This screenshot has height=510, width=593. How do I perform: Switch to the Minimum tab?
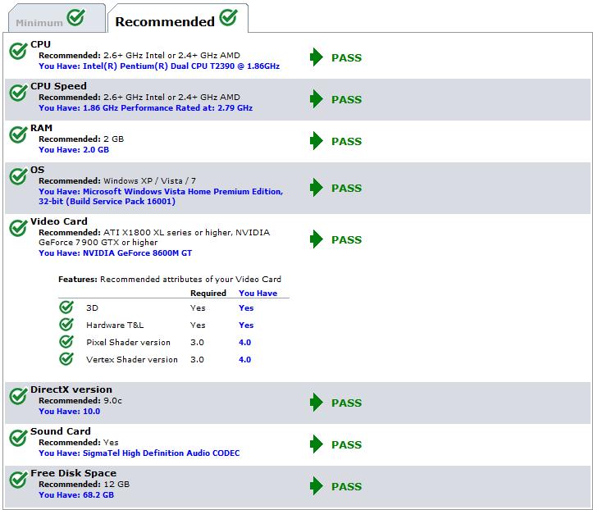point(57,18)
